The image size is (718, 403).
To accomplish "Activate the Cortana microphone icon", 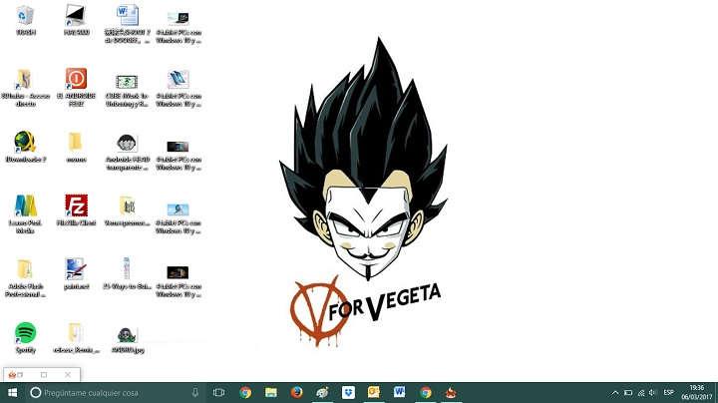I will (x=195, y=392).
